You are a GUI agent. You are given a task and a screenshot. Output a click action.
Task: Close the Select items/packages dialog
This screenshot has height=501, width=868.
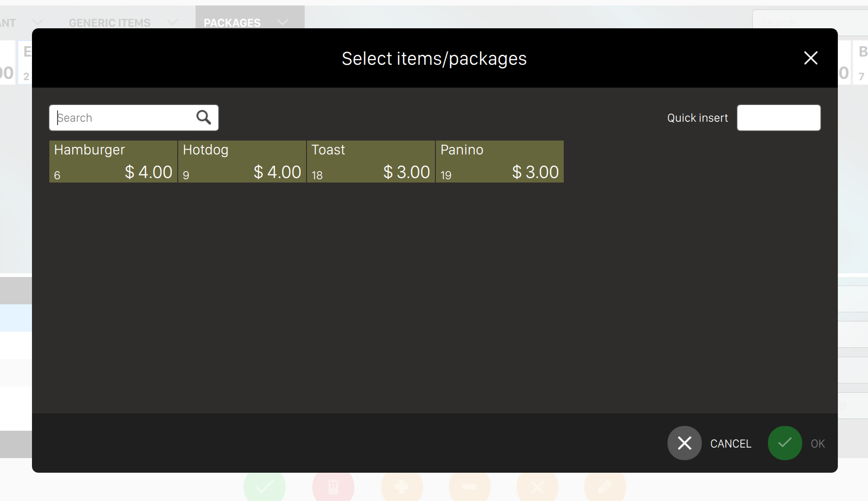[x=810, y=58]
